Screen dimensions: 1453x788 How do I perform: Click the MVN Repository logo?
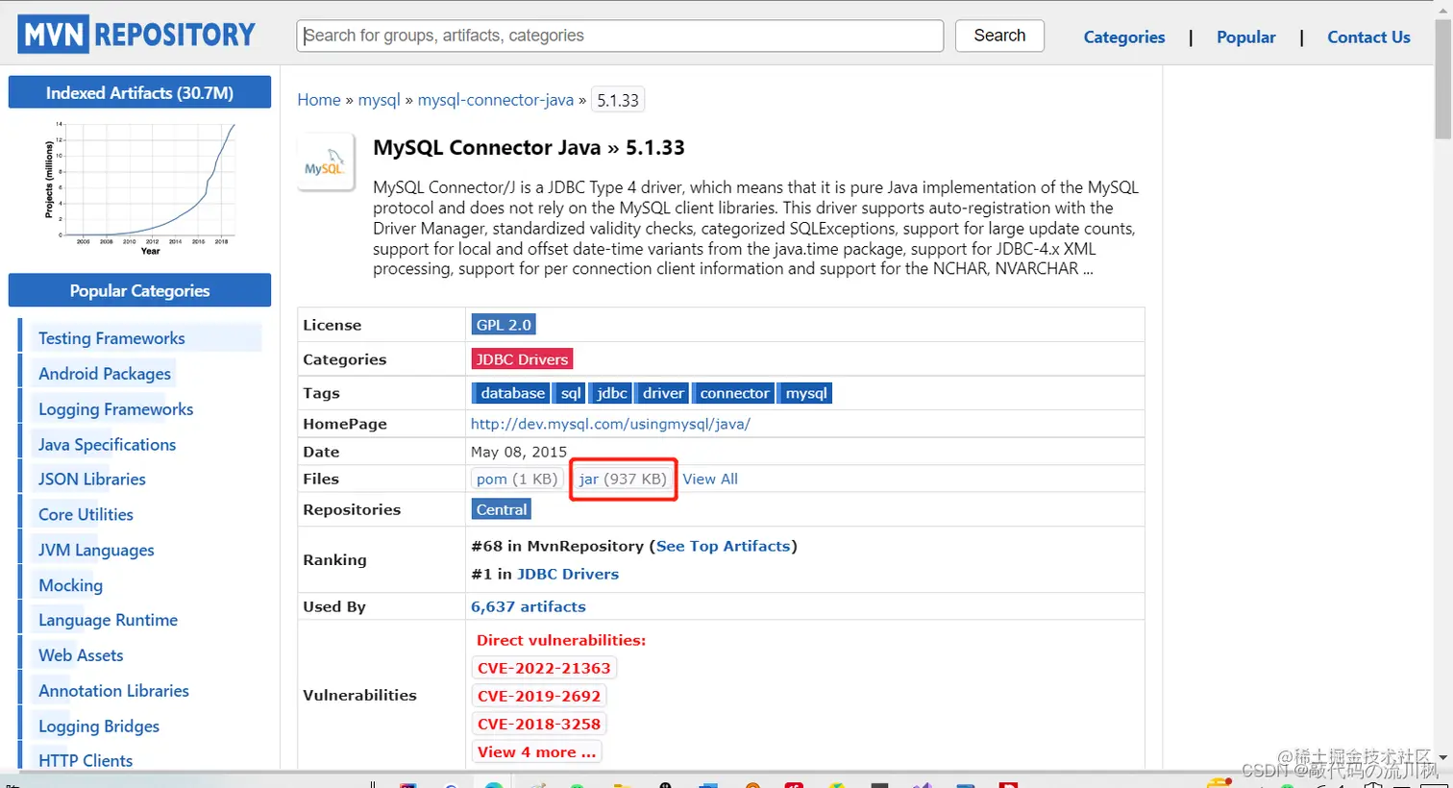click(137, 35)
